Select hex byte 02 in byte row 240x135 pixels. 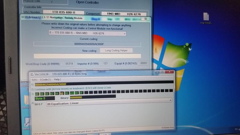click(x=52, y=93)
